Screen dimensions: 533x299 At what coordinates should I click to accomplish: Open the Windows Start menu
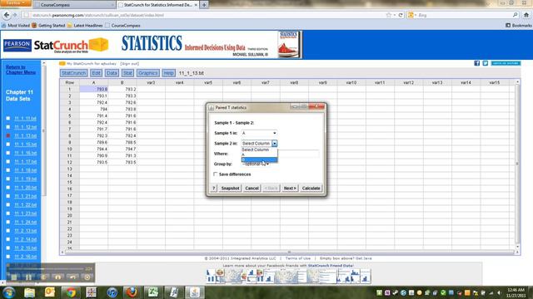pyautogui.click(x=8, y=292)
